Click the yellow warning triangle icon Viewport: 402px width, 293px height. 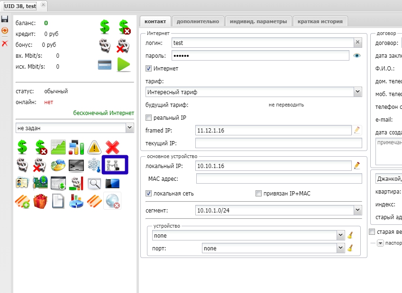(x=94, y=147)
